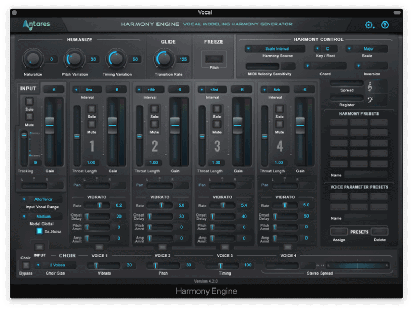Image resolution: width=413 pixels, height=310 pixels.
Task: Click the Naturalize knob
Action: click(33, 59)
